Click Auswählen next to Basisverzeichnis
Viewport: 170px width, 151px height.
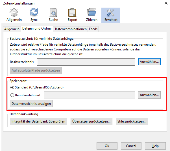tap(149, 62)
